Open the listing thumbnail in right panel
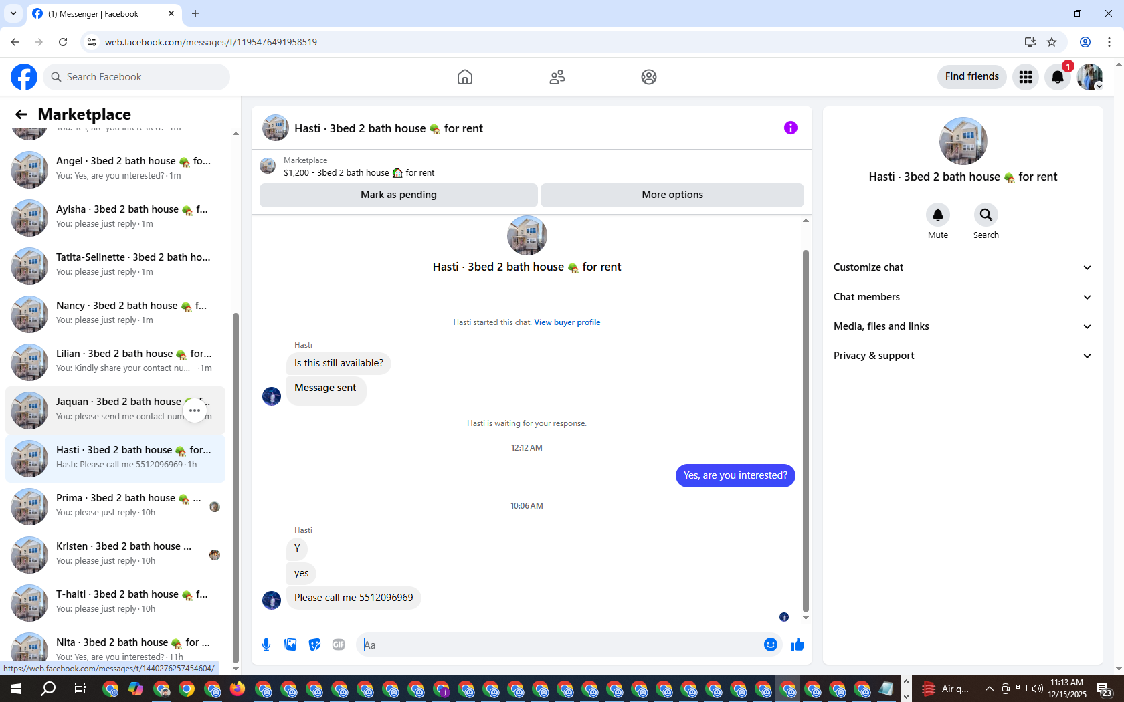This screenshot has width=1124, height=702. click(963, 141)
